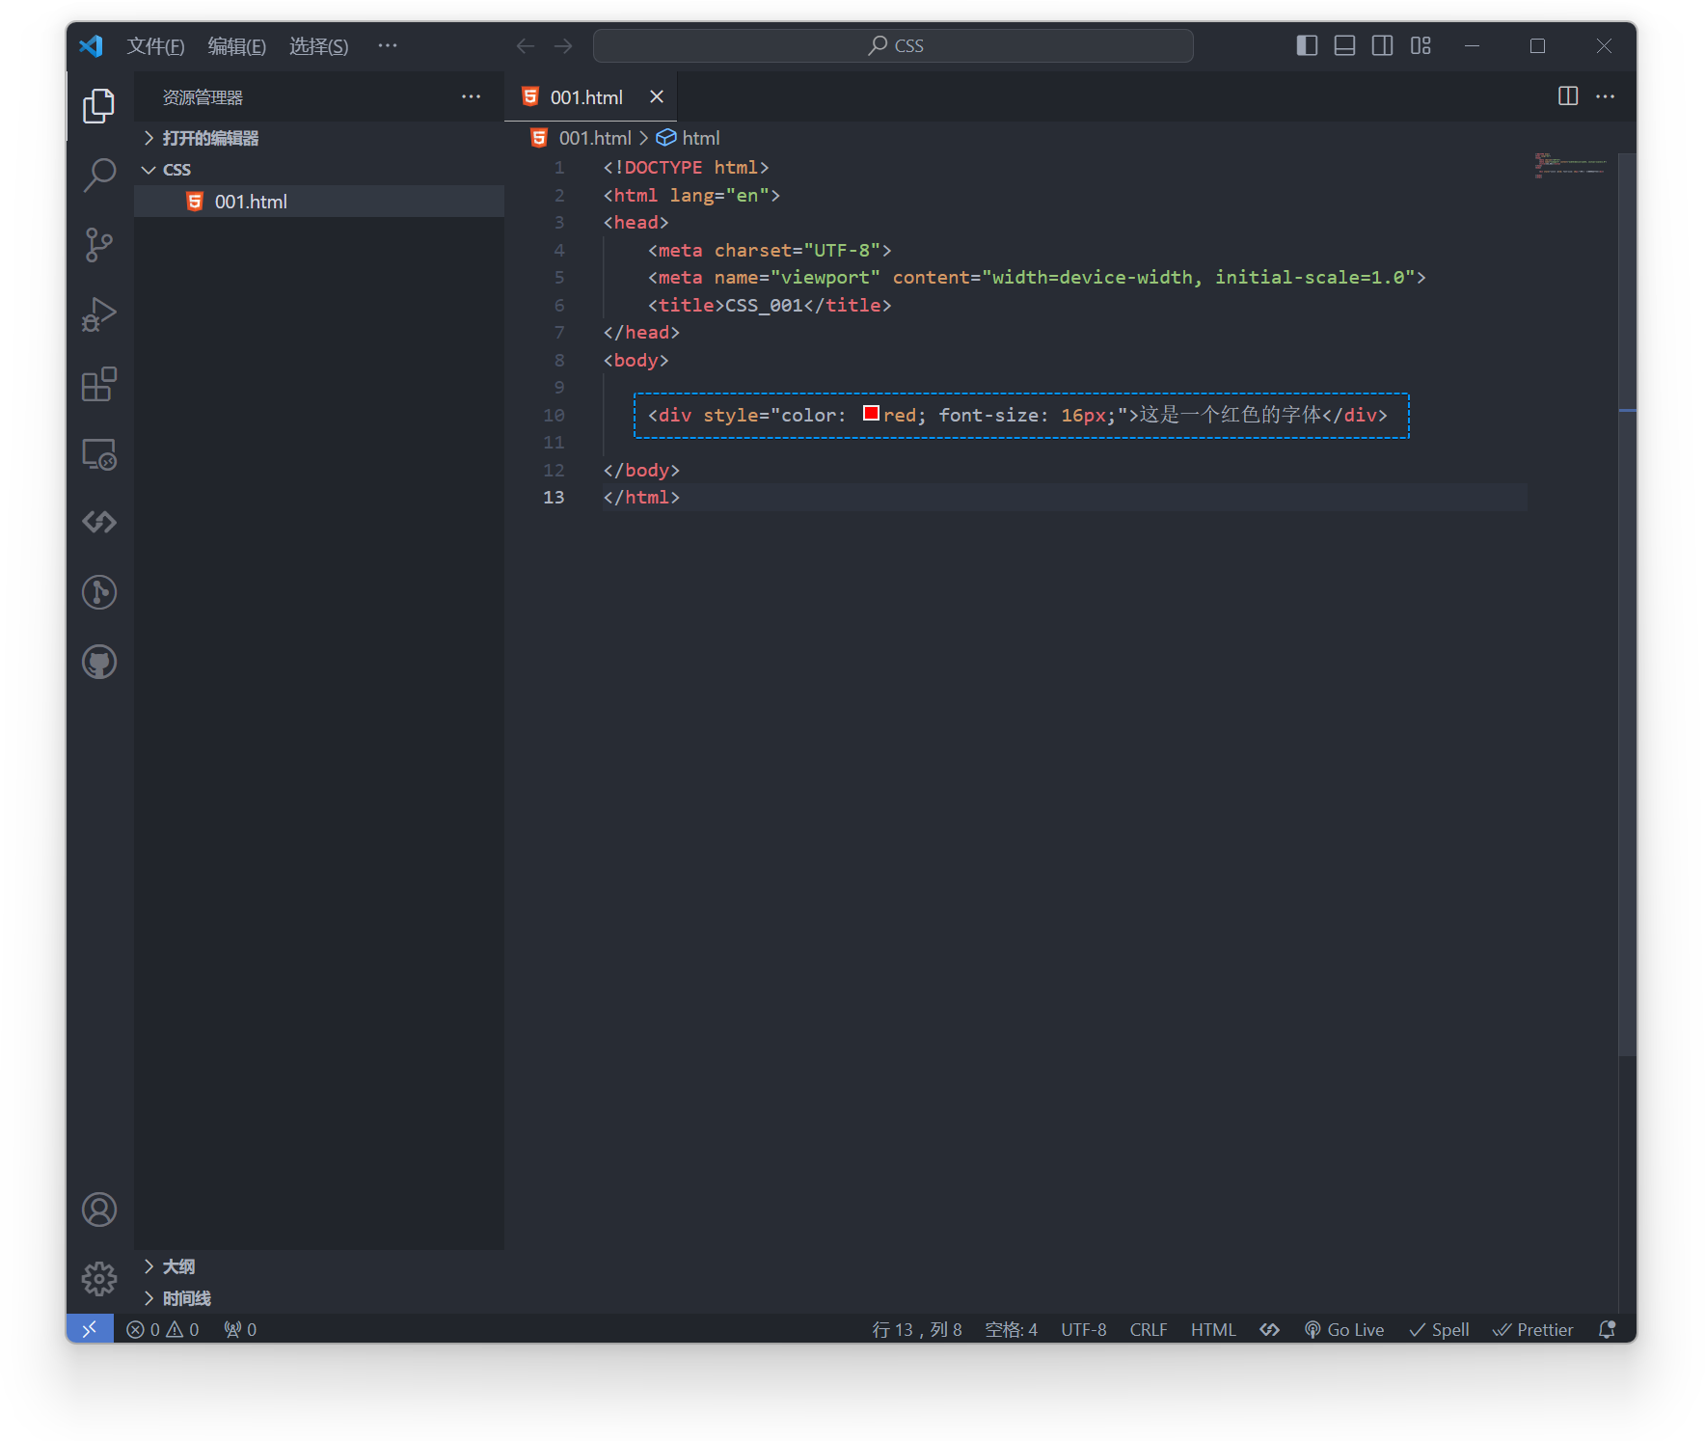Click Prettier in the status bar

point(1533,1330)
